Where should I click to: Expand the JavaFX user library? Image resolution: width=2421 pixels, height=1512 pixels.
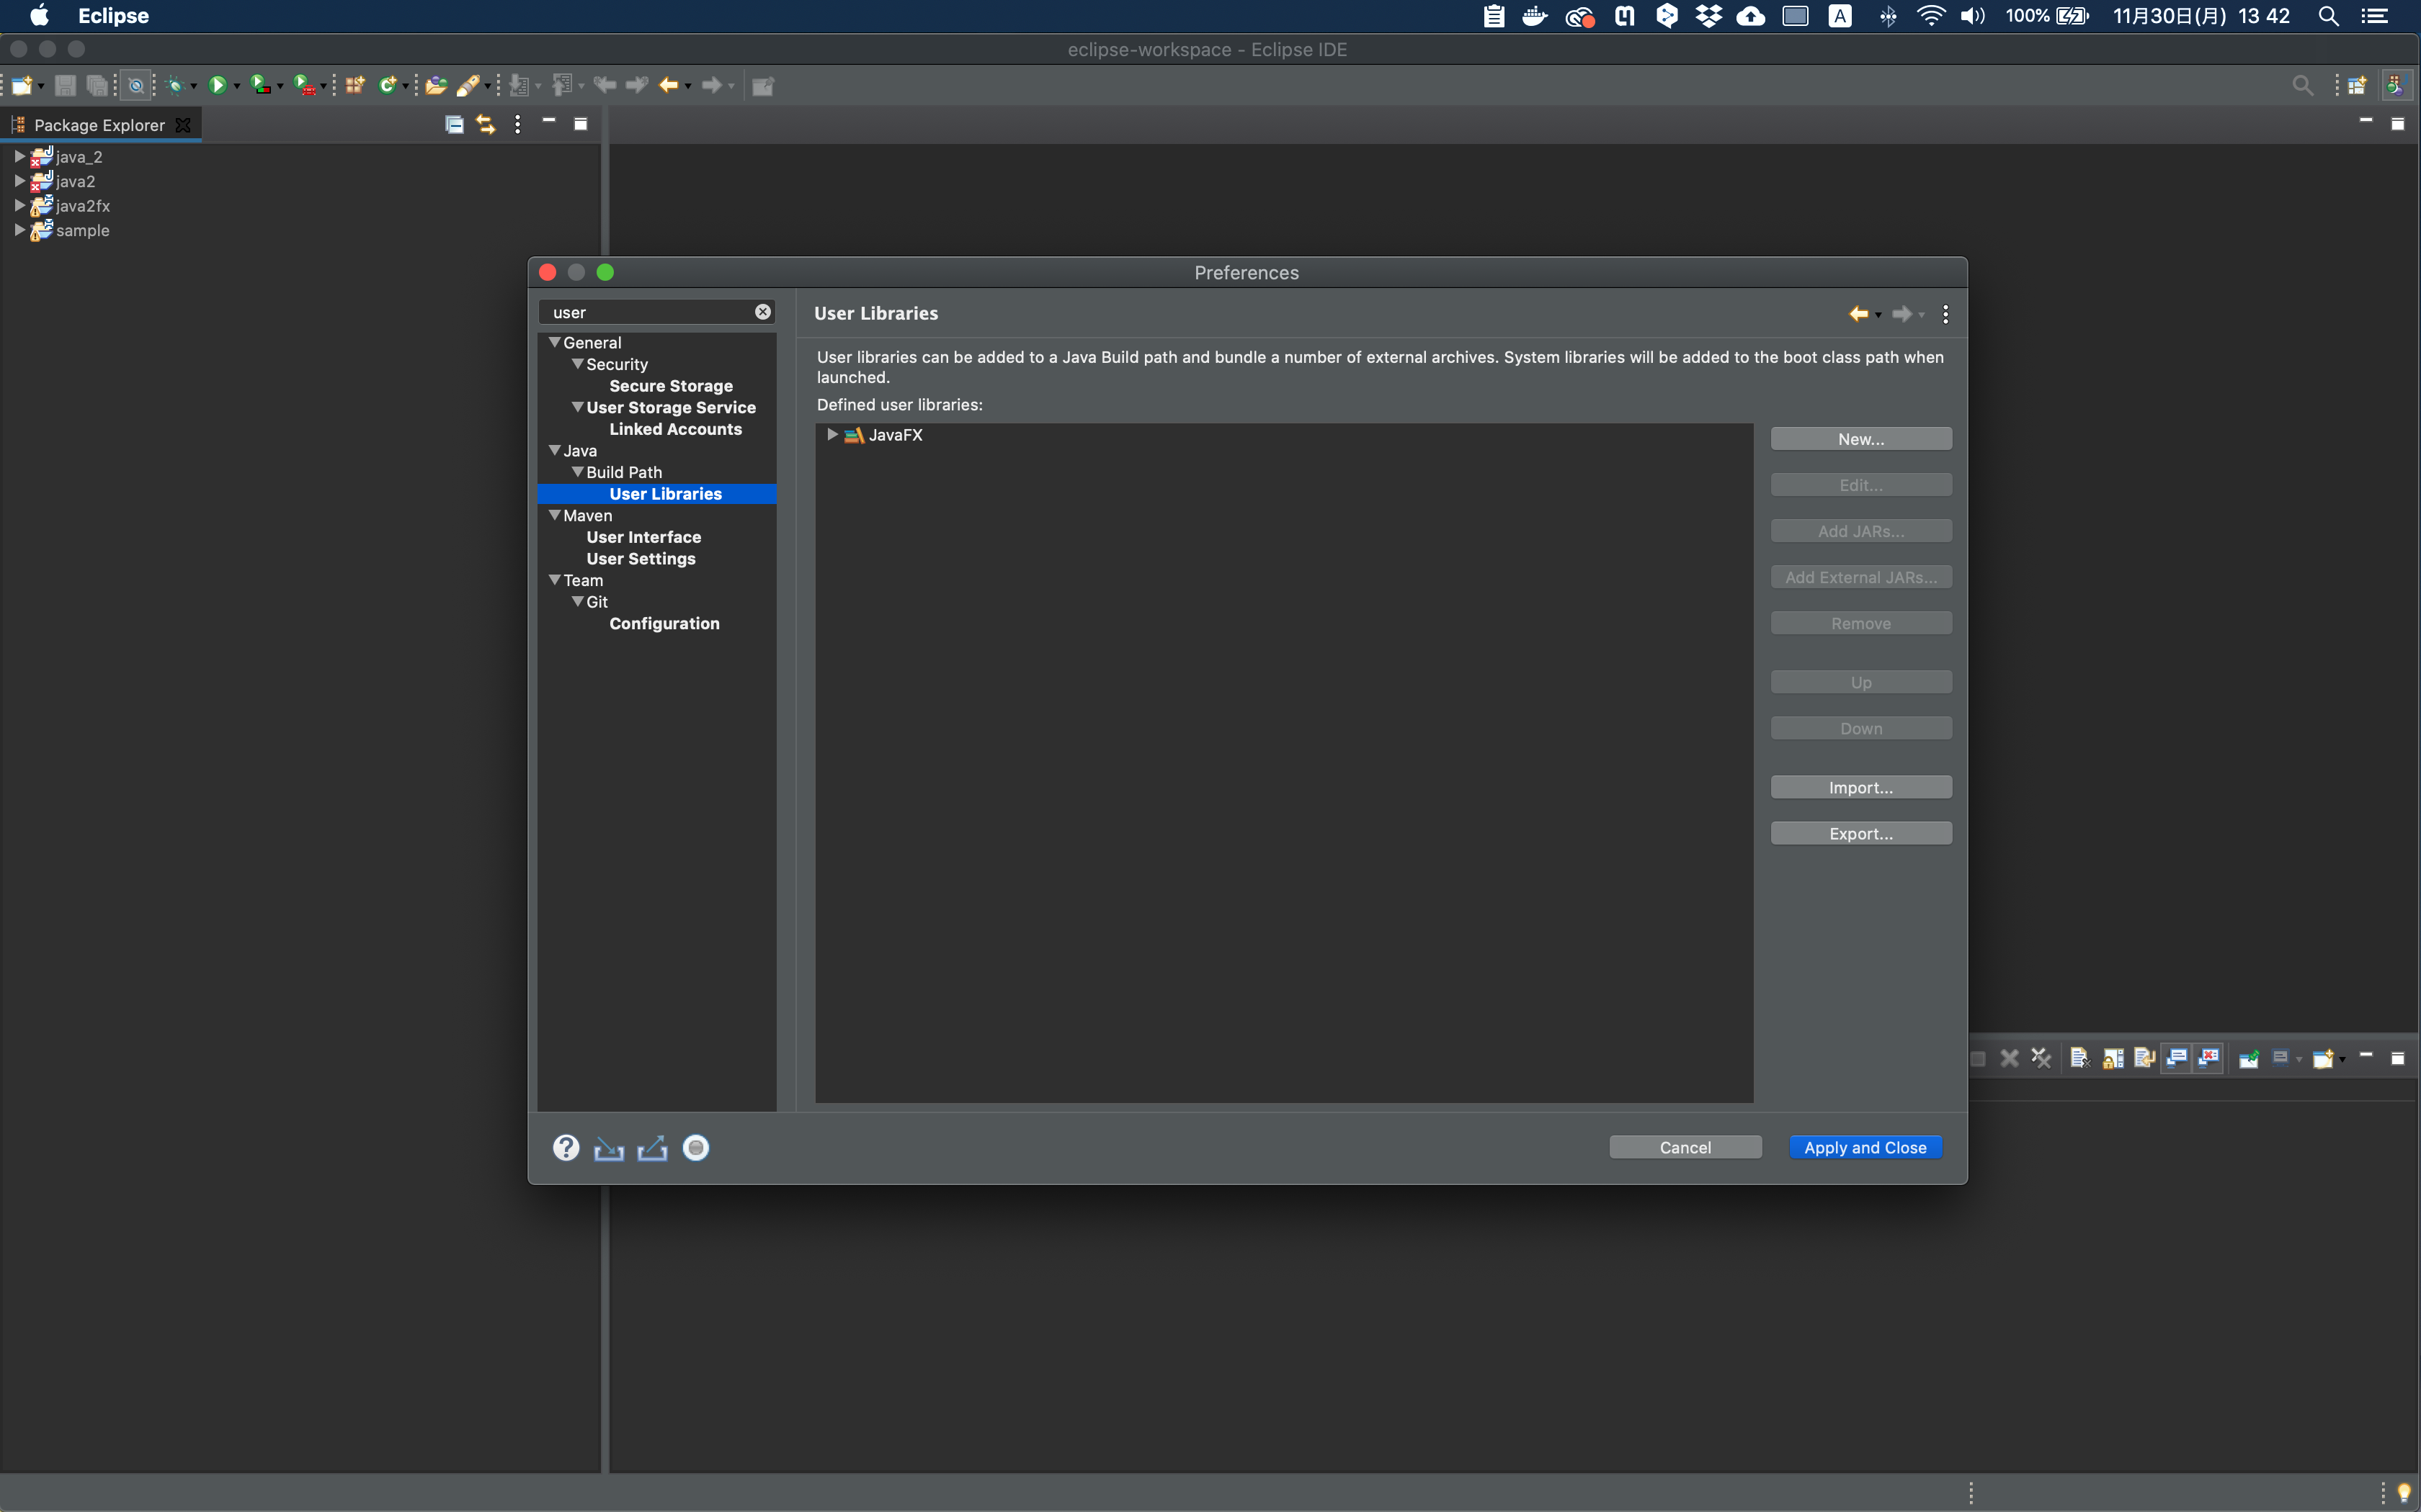click(831, 435)
